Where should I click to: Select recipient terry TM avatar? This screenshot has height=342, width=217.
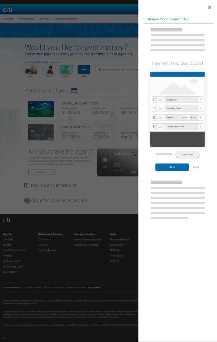pos(66,69)
